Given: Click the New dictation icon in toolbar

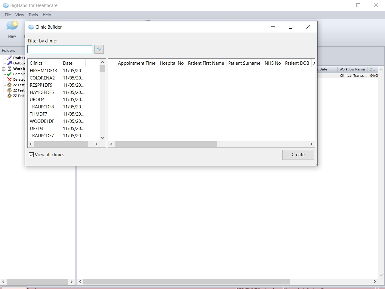Looking at the screenshot, I should tap(12, 26).
